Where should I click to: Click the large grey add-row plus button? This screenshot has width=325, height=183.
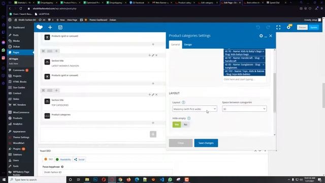point(153,134)
